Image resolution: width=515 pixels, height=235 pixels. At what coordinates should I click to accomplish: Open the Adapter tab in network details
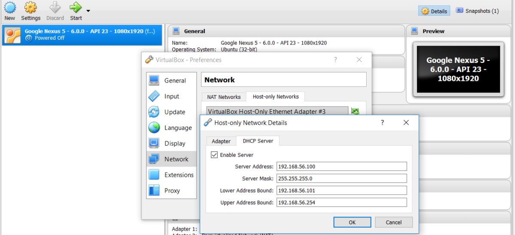(x=221, y=141)
